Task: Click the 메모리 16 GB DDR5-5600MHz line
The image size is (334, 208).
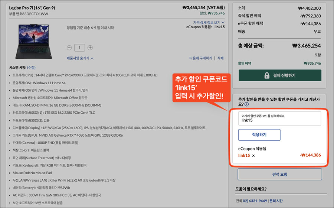Action: [57, 105]
